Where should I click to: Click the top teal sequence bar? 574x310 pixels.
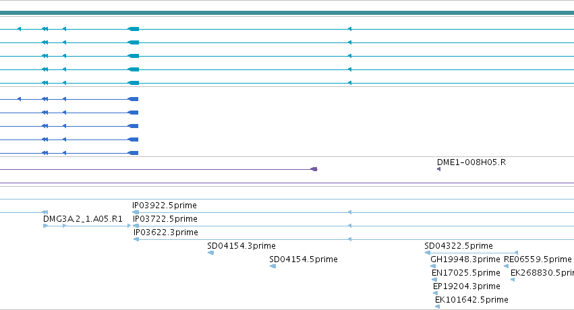[x=287, y=13]
